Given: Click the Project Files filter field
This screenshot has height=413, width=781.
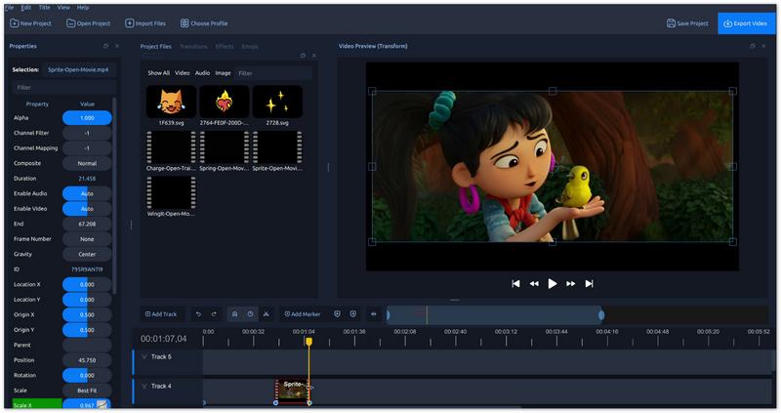Looking at the screenshot, I should pyautogui.click(x=273, y=73).
